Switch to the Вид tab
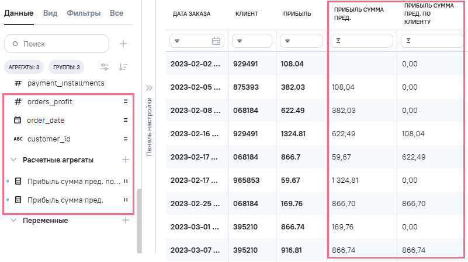This screenshot has height=262, width=468. click(x=50, y=13)
